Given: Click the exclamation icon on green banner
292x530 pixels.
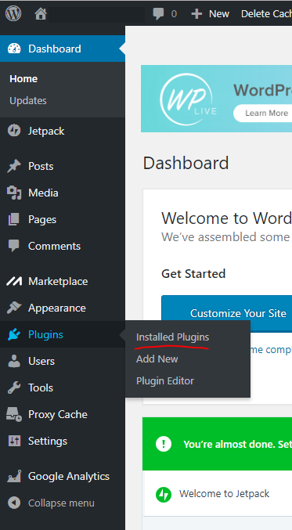Looking at the screenshot, I should click(x=164, y=444).
